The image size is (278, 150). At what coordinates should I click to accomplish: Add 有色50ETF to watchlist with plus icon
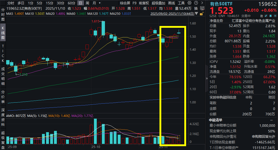click(x=275, y=16)
